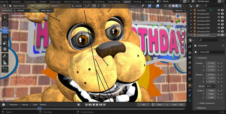Toggle X-ray view in header
Viewport: 226px width, 114px height.
[x=165, y=6]
